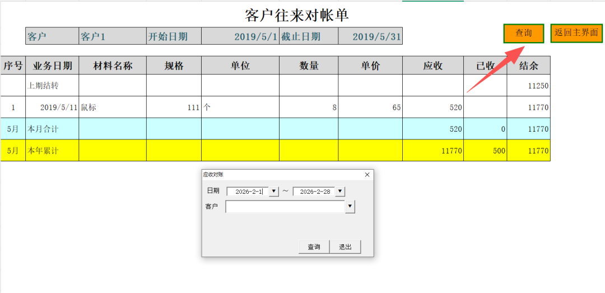This screenshot has width=605, height=293.
Task: Click the start date field showing 2026-2-1
Action: click(248, 192)
